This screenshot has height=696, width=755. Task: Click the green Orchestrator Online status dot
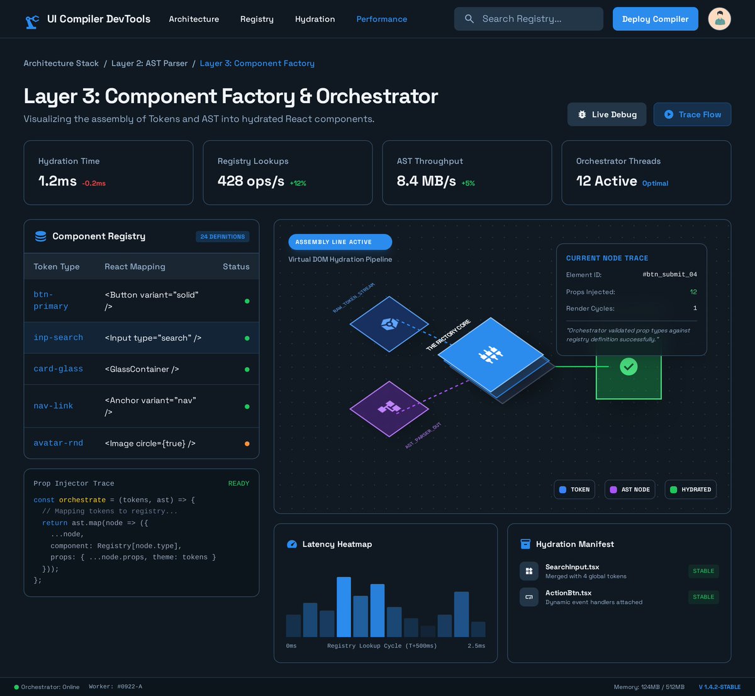[16, 687]
